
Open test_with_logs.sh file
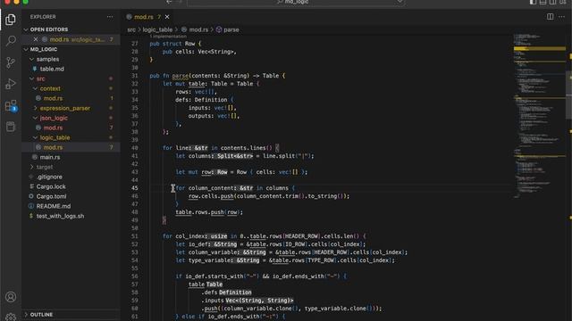[60, 216]
